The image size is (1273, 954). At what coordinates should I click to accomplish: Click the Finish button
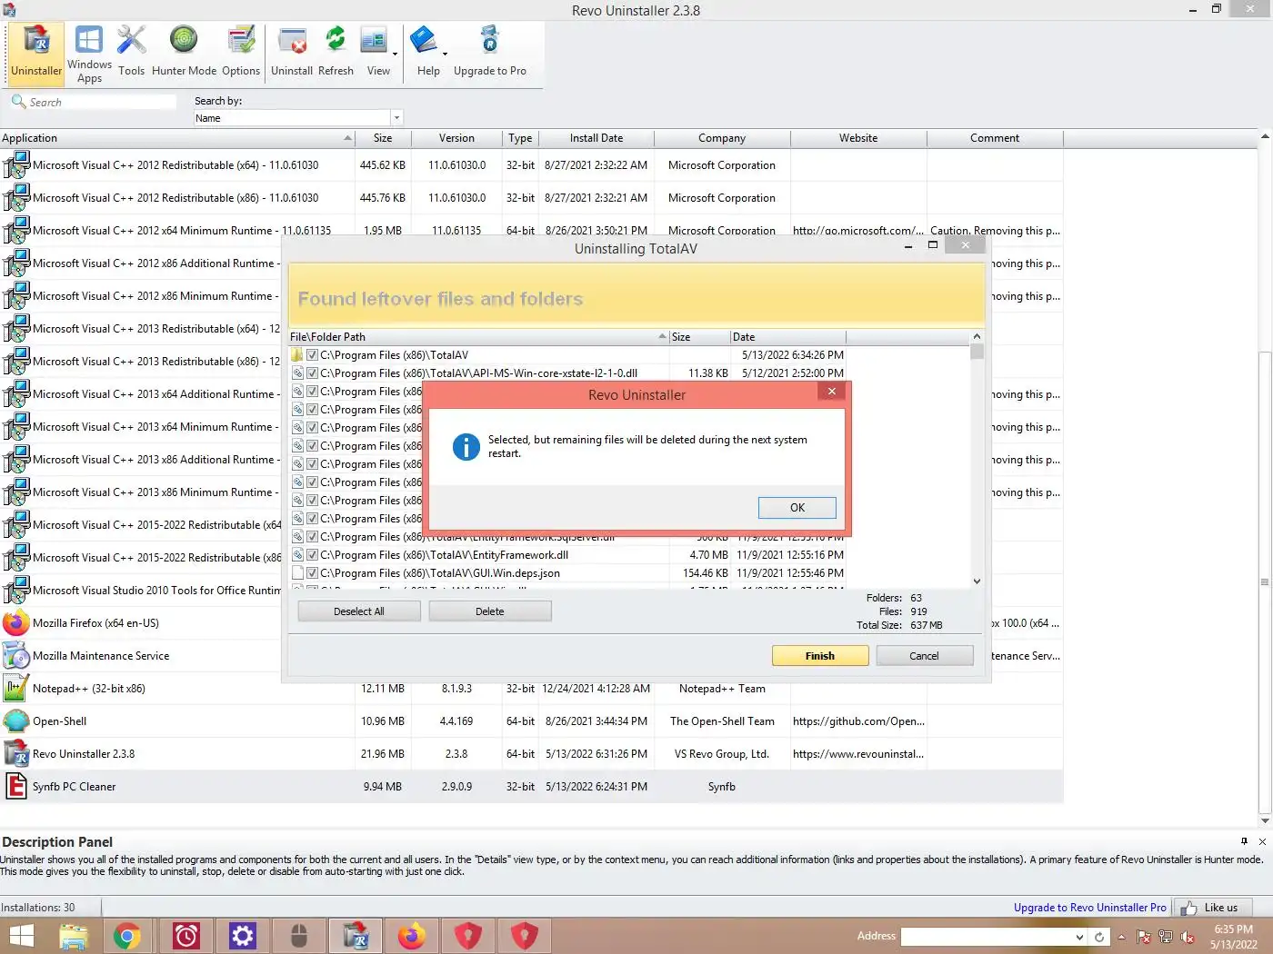pos(820,656)
